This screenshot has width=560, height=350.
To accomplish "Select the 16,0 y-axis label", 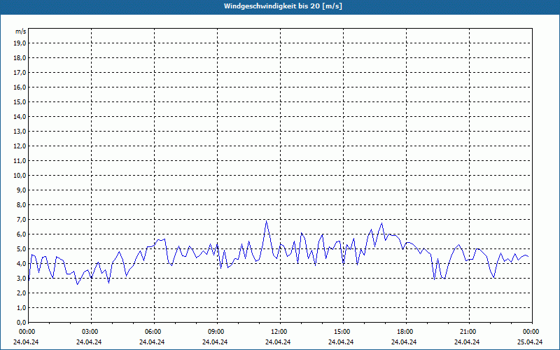I will pos(20,87).
